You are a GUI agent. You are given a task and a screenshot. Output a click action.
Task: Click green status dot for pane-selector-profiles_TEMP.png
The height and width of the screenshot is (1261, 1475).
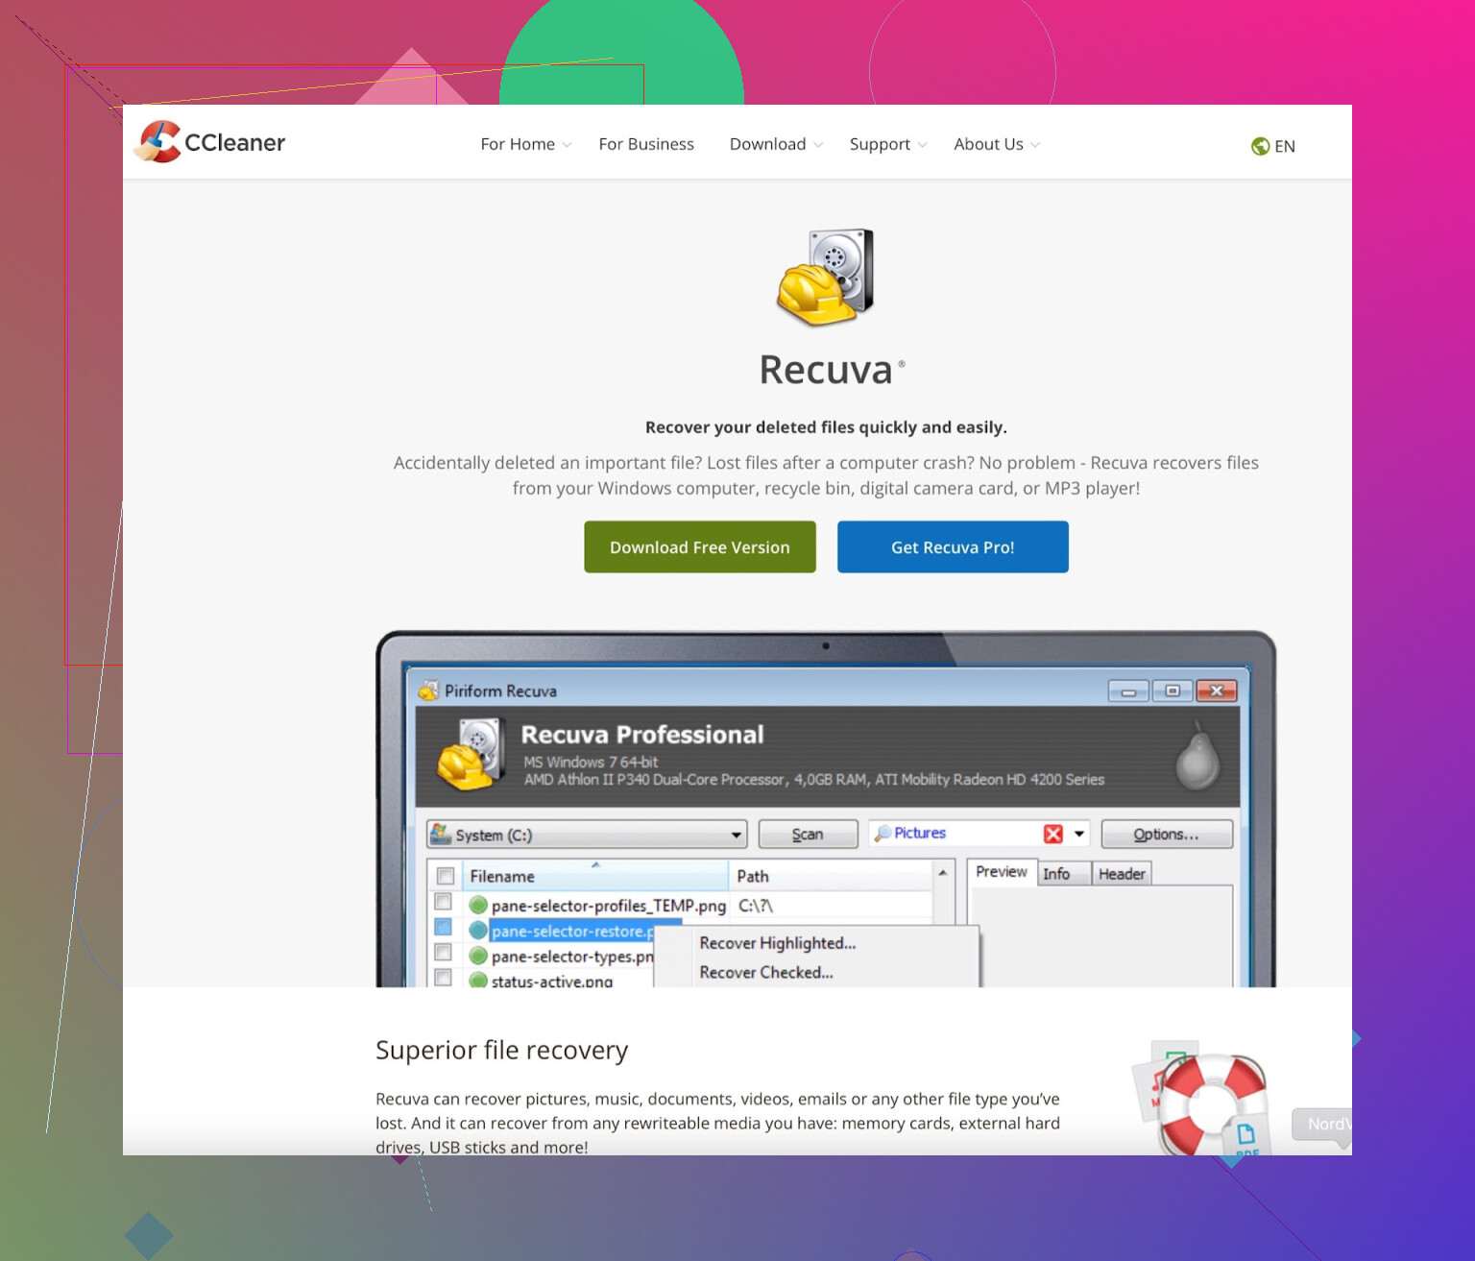(x=478, y=905)
